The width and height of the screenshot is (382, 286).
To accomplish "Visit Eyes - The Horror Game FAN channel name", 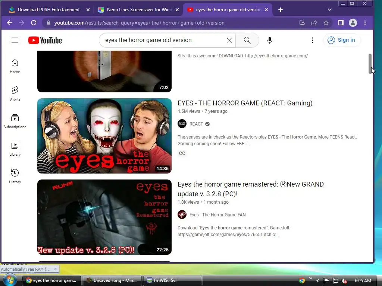I will tap(217, 215).
